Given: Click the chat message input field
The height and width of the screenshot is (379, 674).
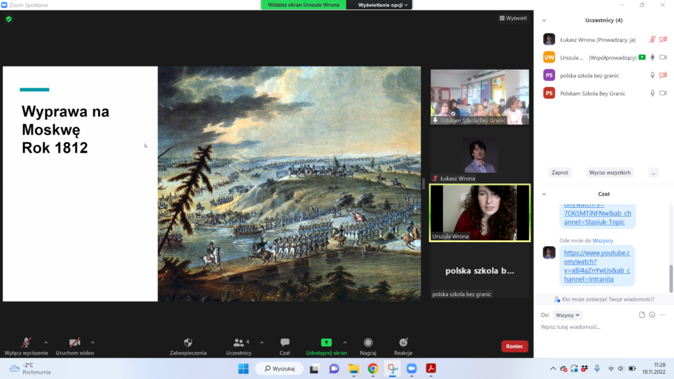Looking at the screenshot, I should click(592, 327).
